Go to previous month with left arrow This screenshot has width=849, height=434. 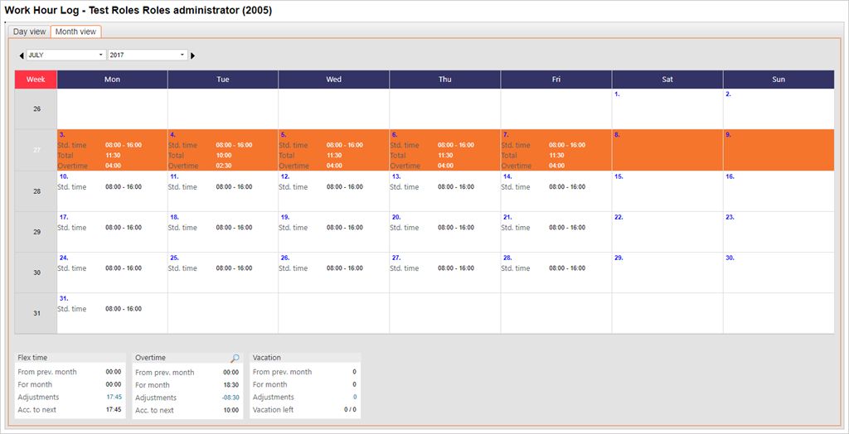click(22, 55)
